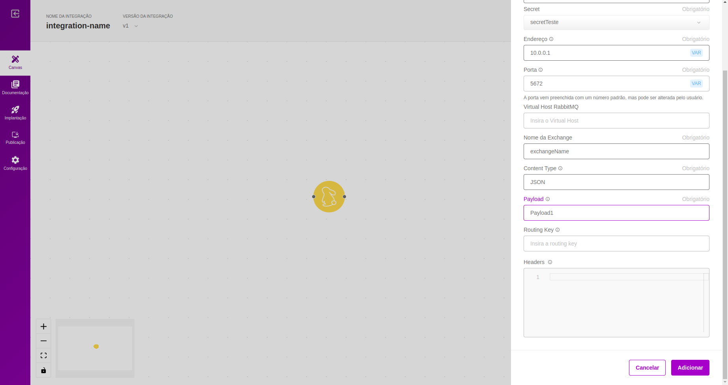Show the Routing Key info icon
The image size is (728, 385).
[558, 230]
